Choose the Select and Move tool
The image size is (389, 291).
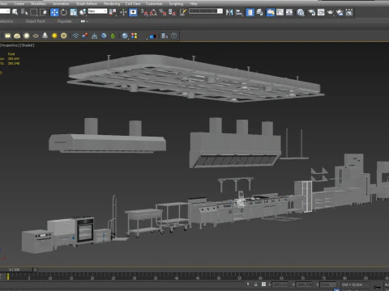(x=54, y=12)
